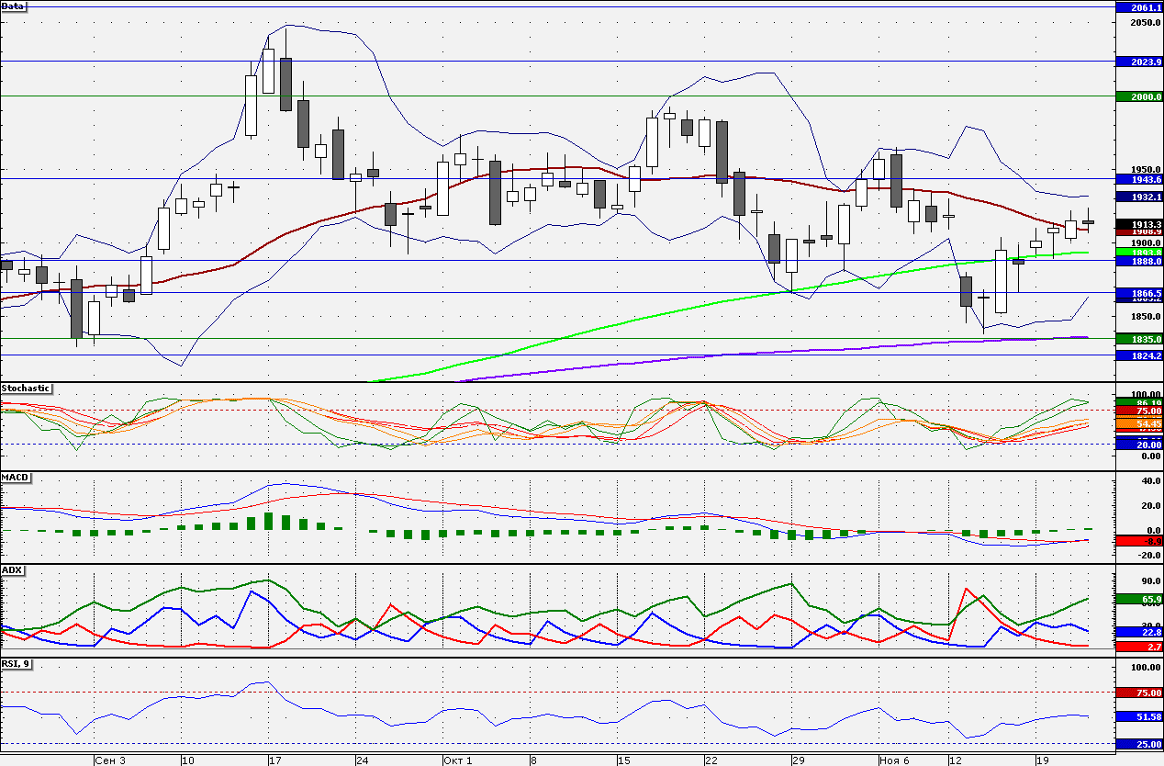The width and height of the screenshot is (1164, 766).
Task: Click the 1888.0 blue level tag
Action: click(1138, 261)
